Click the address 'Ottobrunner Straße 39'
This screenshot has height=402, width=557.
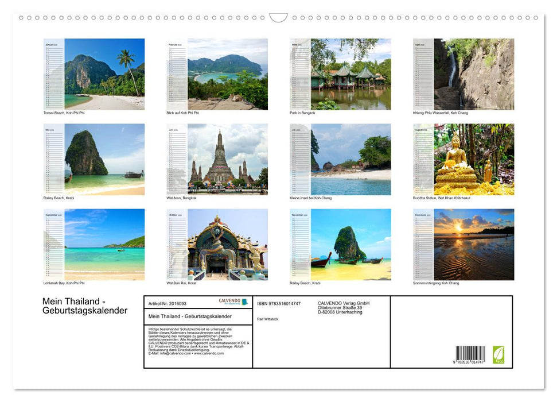[340, 308]
